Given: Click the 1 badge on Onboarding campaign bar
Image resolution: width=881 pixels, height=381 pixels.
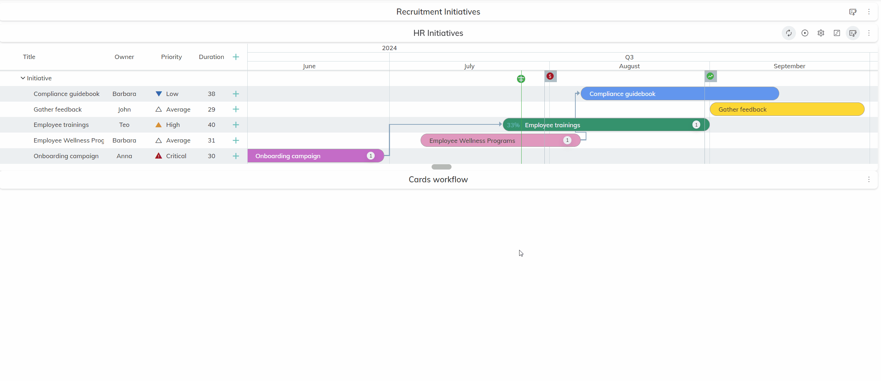Looking at the screenshot, I should [371, 156].
